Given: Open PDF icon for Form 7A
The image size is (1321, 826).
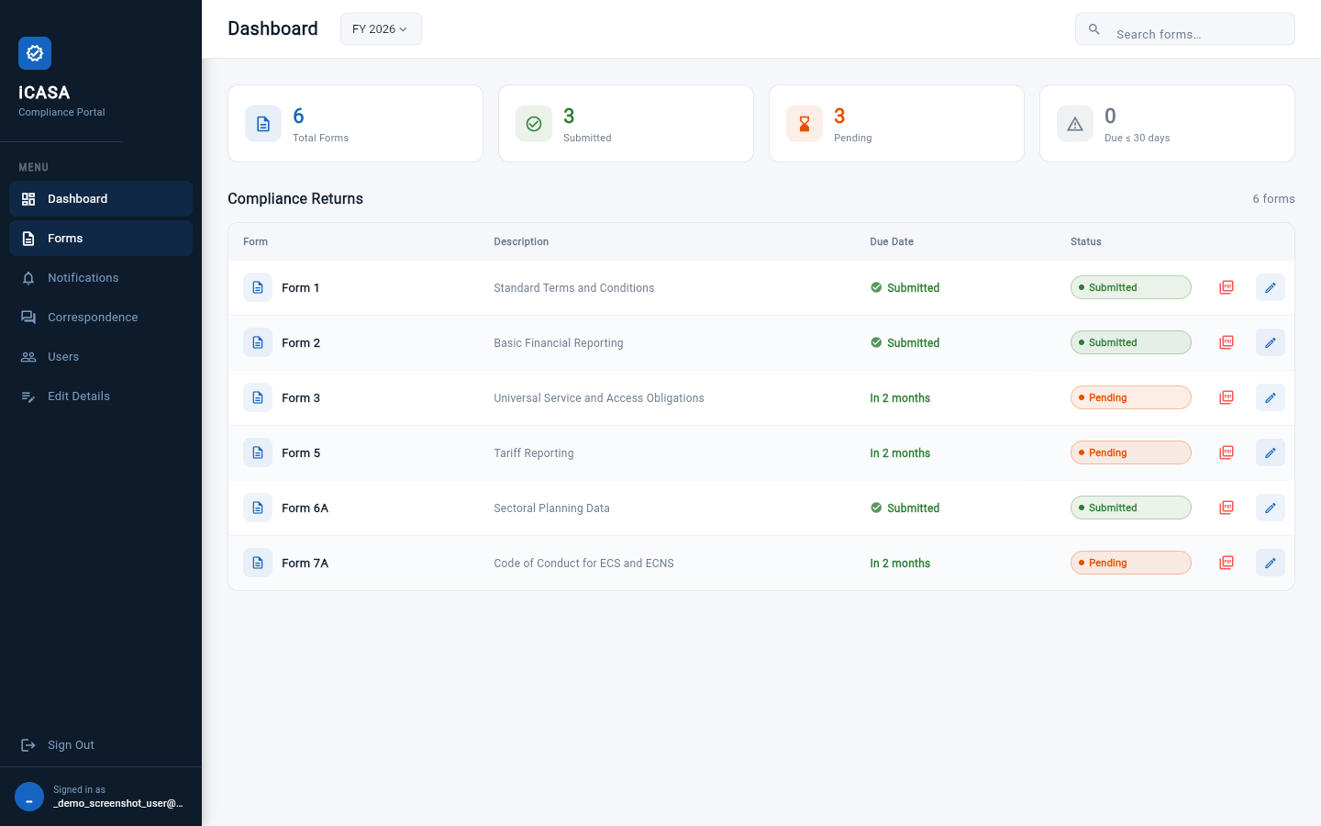Looking at the screenshot, I should click(1227, 563).
